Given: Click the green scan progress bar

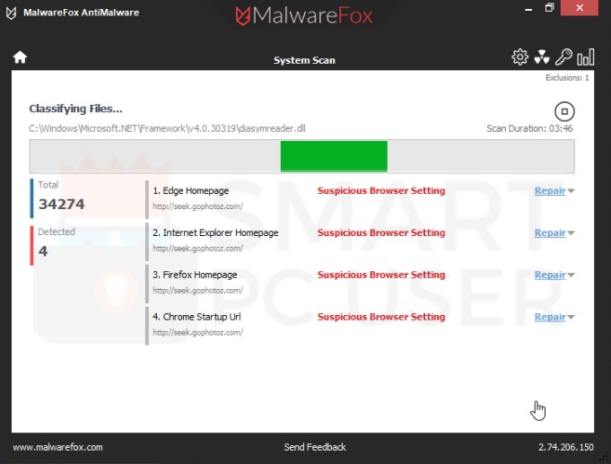Looking at the screenshot, I should 334,156.
